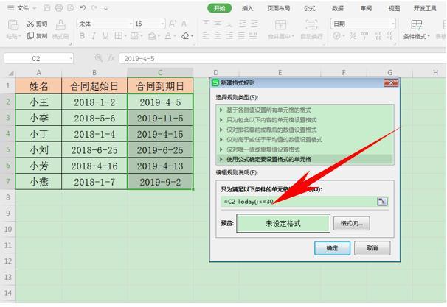The width and height of the screenshot is (447, 307).
Task: Open the 文件 menu
Action: coord(23,8)
